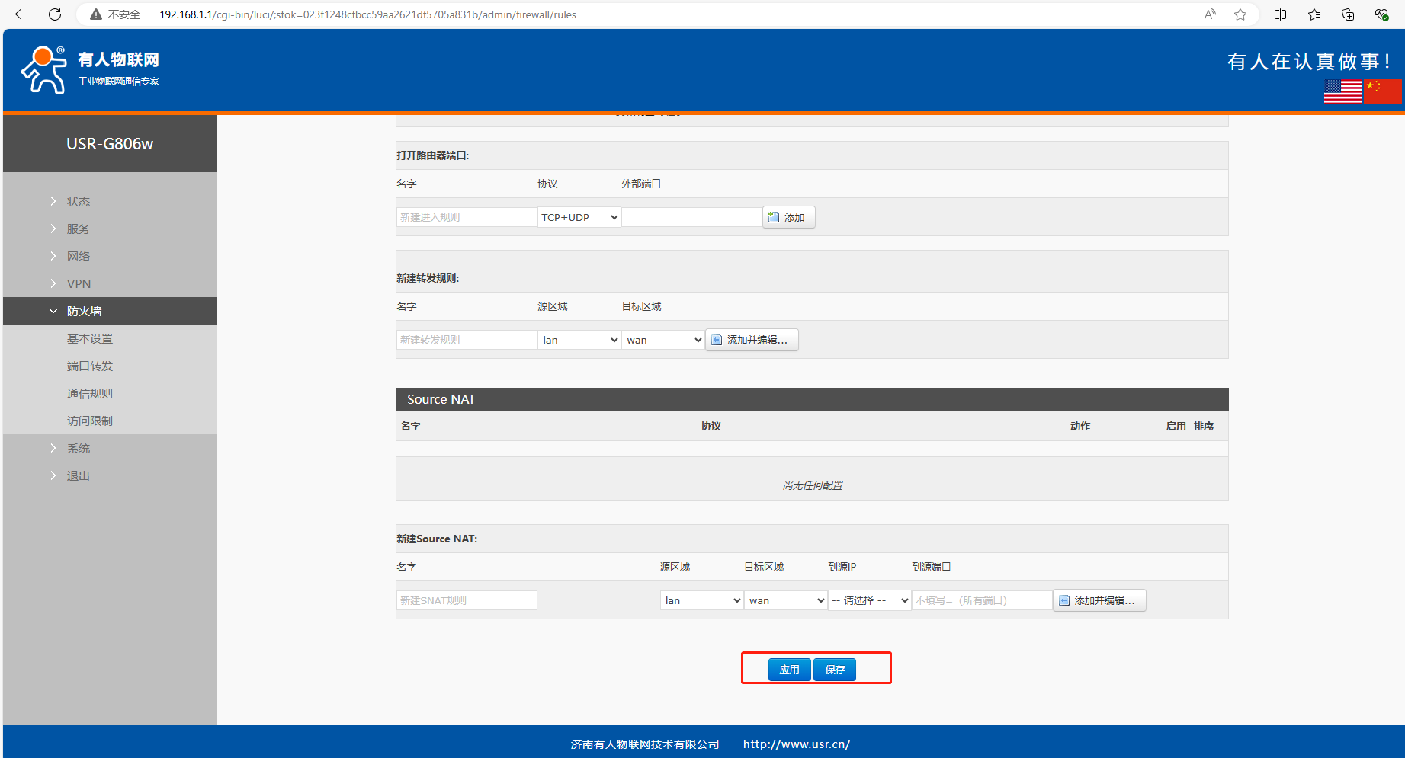This screenshot has width=1405, height=758.
Task: Open the TCP+UDP protocol dropdown
Action: click(579, 217)
